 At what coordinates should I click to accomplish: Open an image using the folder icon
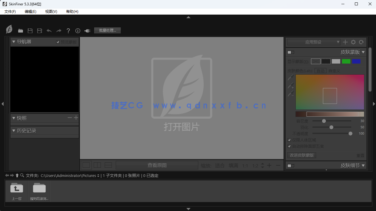click(20, 30)
